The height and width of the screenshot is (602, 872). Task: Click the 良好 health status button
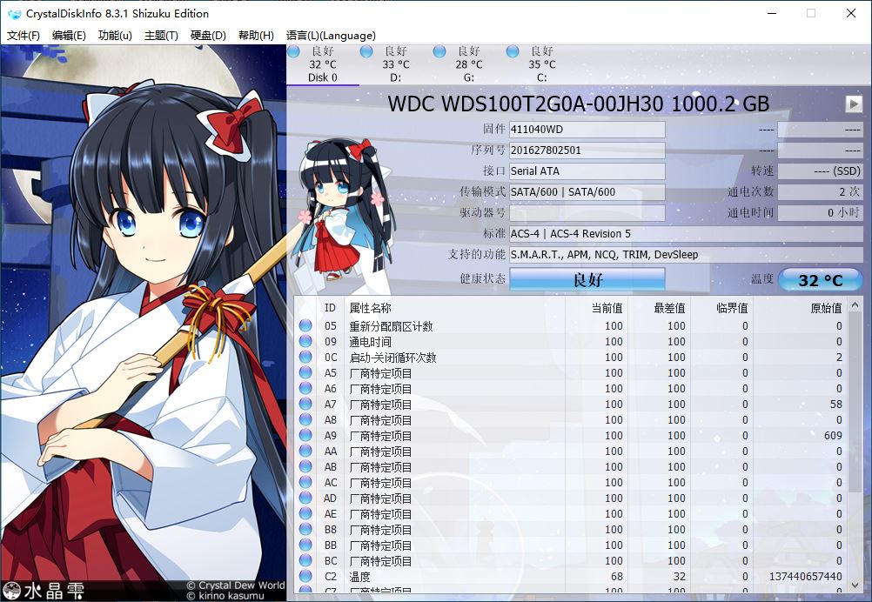point(587,279)
